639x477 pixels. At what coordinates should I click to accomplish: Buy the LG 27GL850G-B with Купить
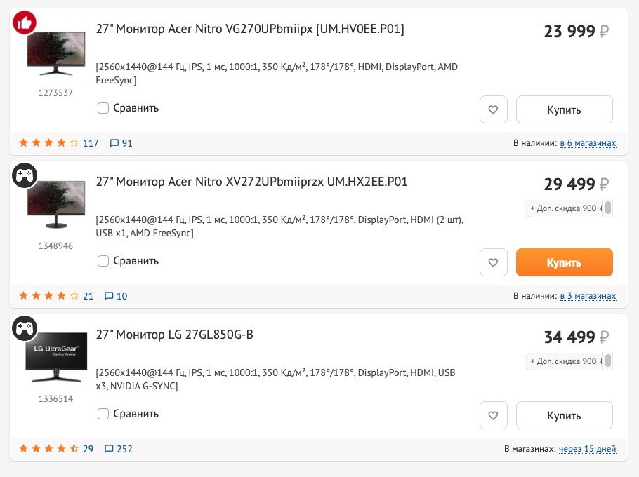coord(565,415)
